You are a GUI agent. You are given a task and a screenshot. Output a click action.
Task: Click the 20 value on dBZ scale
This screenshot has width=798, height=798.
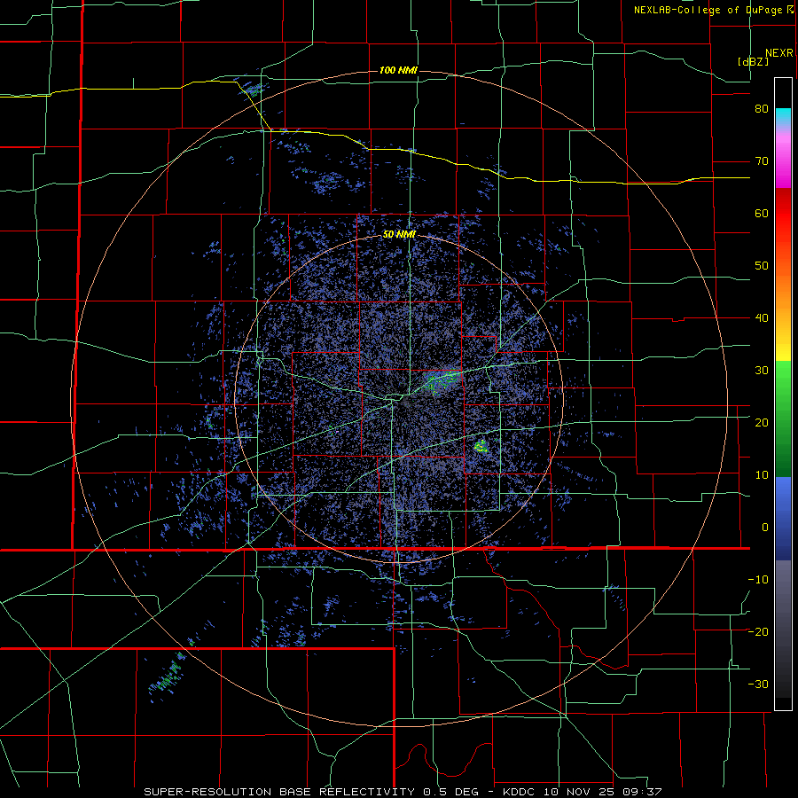tap(762, 423)
